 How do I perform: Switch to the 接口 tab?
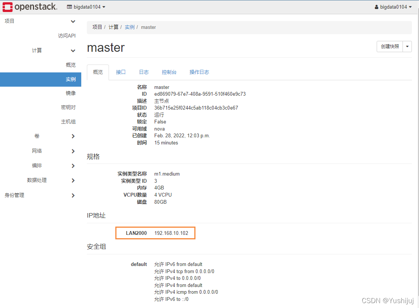pos(121,72)
